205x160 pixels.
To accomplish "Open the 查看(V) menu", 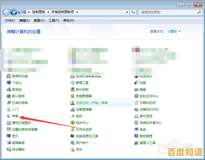I will (x=39, y=21).
